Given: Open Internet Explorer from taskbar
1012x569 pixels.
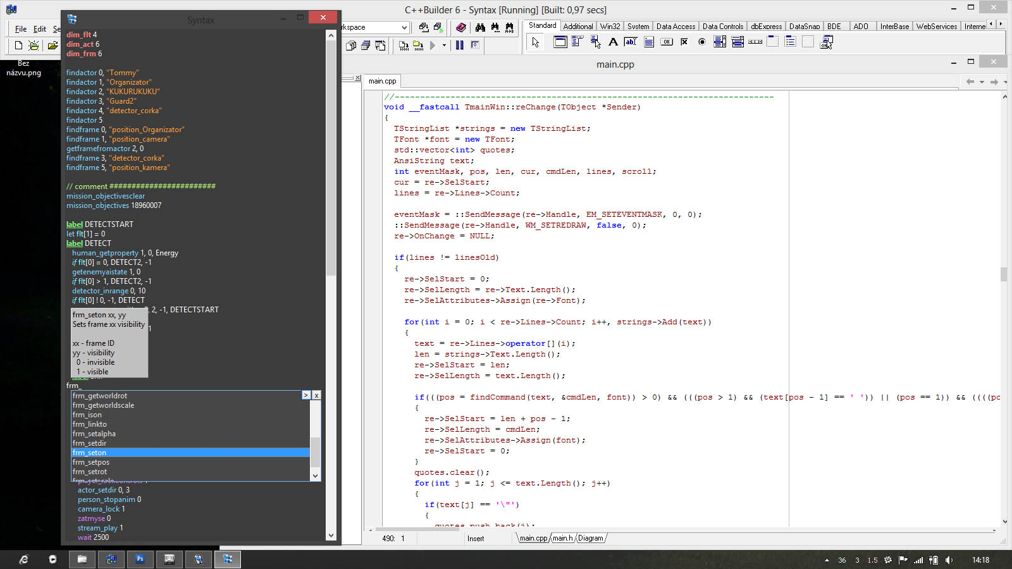Looking at the screenshot, I should pos(23,559).
